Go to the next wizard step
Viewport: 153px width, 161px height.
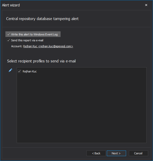click(x=116, y=153)
